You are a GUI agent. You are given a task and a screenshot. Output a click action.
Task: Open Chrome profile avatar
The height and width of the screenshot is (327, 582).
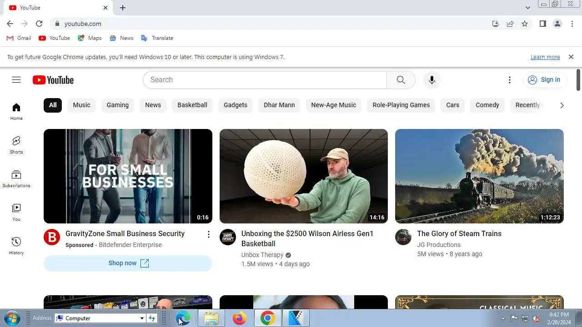point(557,24)
